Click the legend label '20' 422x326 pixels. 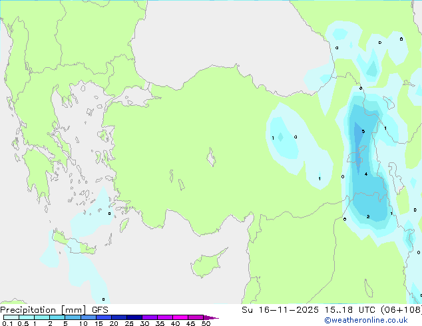[x=114, y=323]
